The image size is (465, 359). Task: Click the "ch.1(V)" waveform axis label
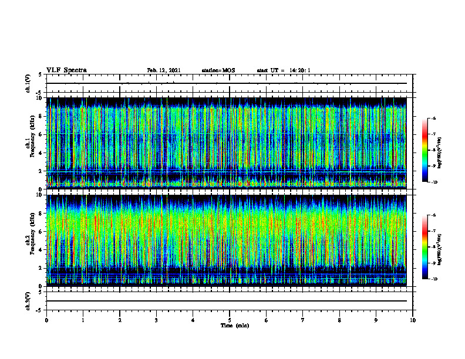(28, 83)
